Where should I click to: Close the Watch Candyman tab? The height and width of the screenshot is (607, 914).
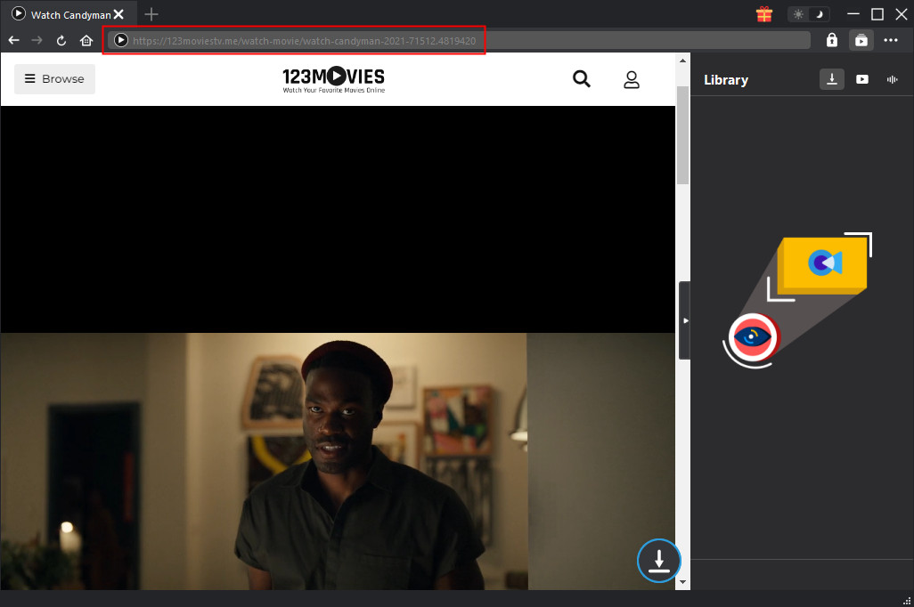click(118, 14)
